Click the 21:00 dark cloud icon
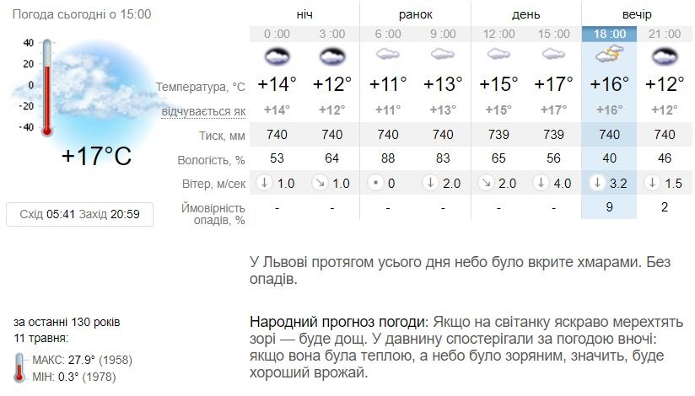The height and width of the screenshot is (396, 695). (x=665, y=56)
